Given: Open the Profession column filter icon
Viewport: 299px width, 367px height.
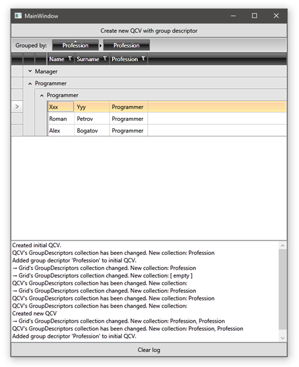Looking at the screenshot, I should tap(143, 58).
